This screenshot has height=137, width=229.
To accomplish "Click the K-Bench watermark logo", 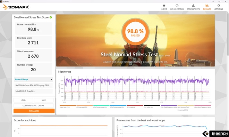I will click(x=215, y=134).
